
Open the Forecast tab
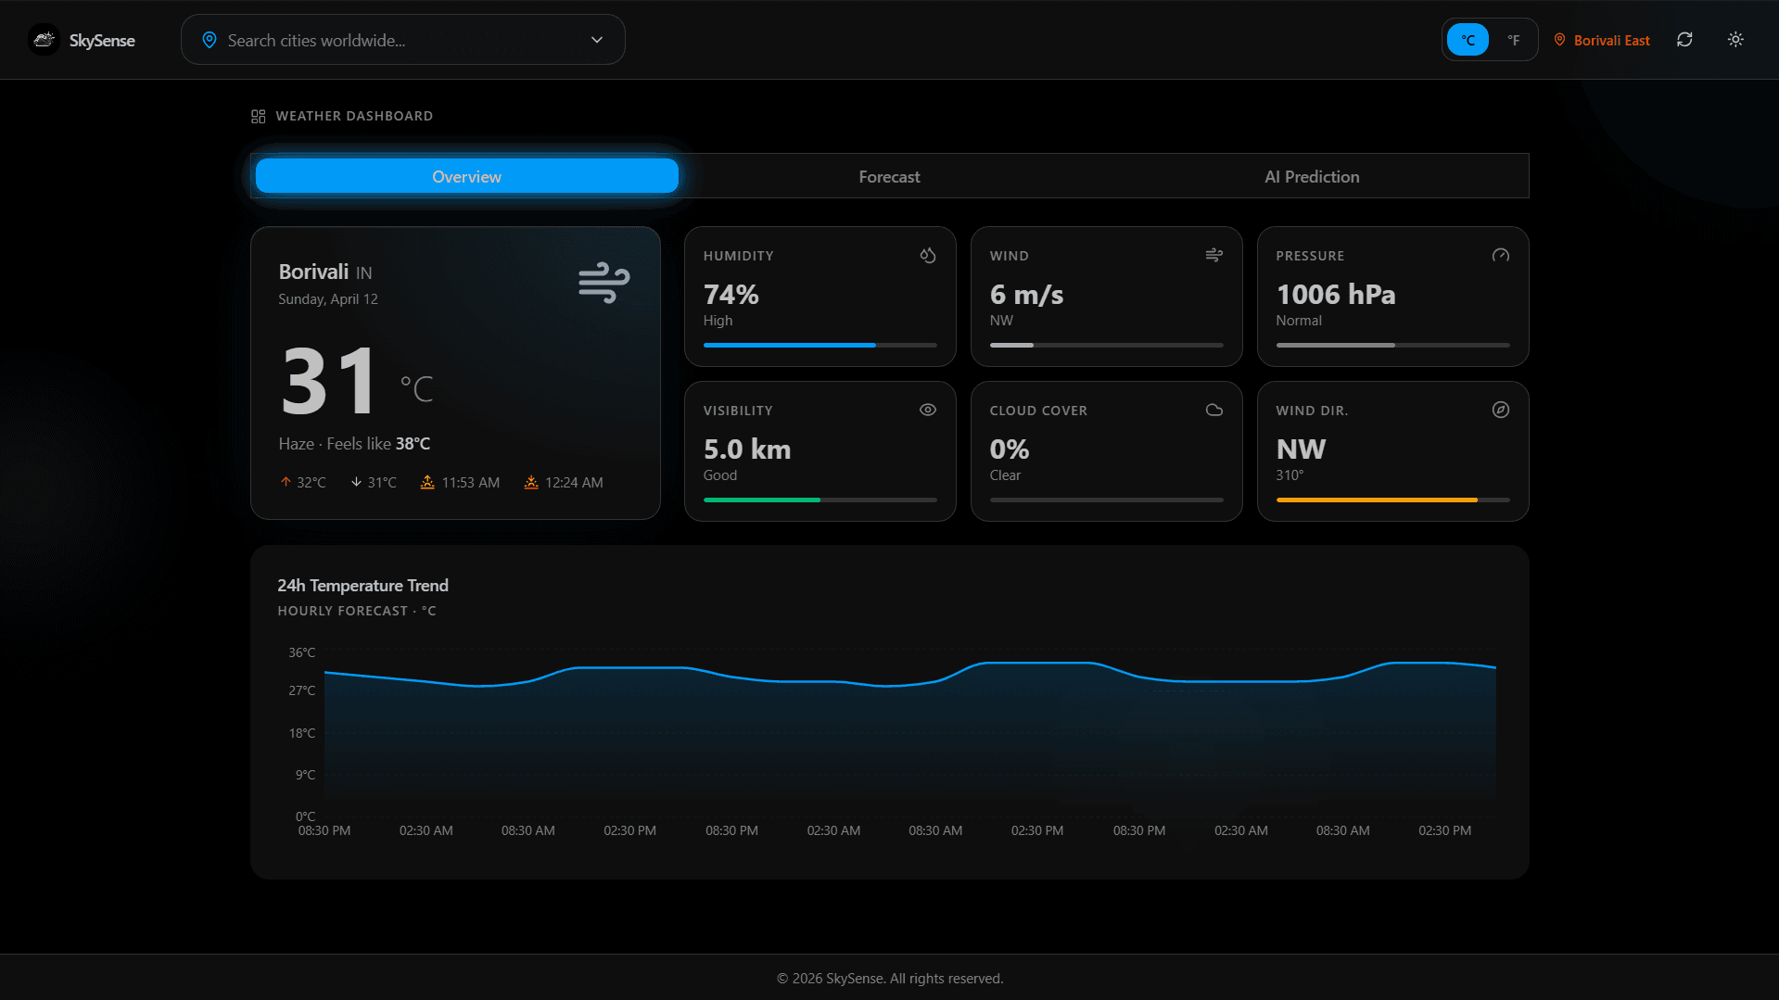pyautogui.click(x=889, y=176)
